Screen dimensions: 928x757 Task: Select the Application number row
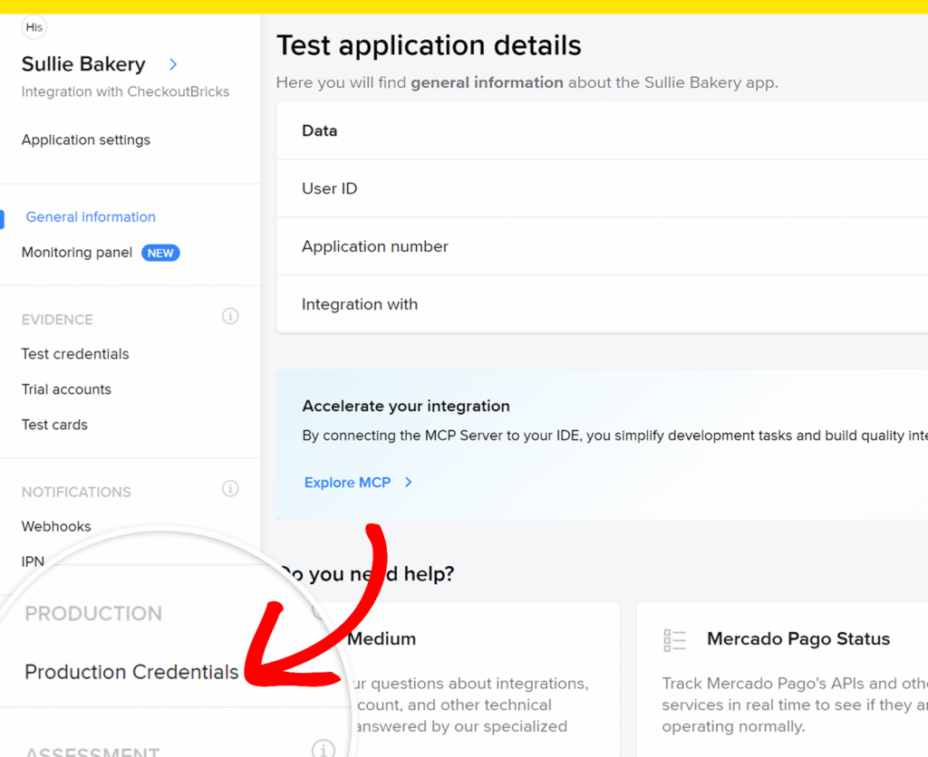click(602, 246)
